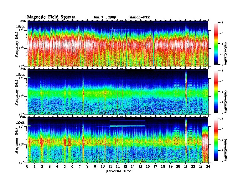Click hour "7" on the Universal Time axis

pyautogui.click(x=80, y=166)
